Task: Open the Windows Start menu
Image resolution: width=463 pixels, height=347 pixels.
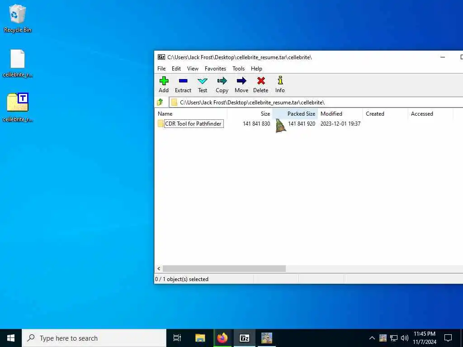Action: tap(11, 338)
